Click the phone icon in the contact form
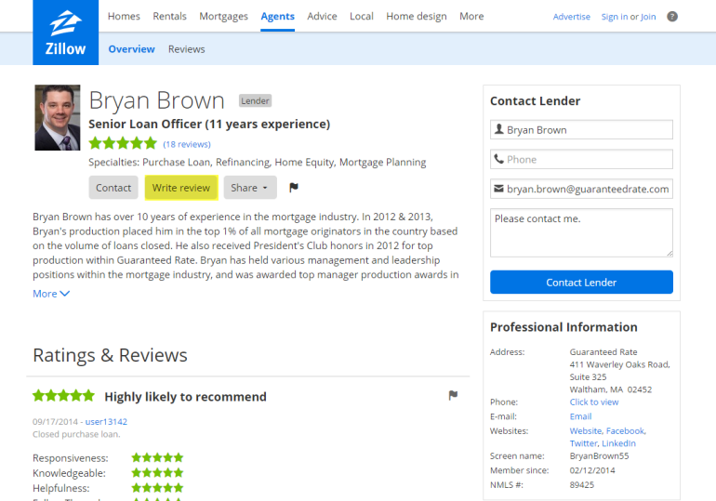Screen dimensions: 716x501 (x=499, y=159)
